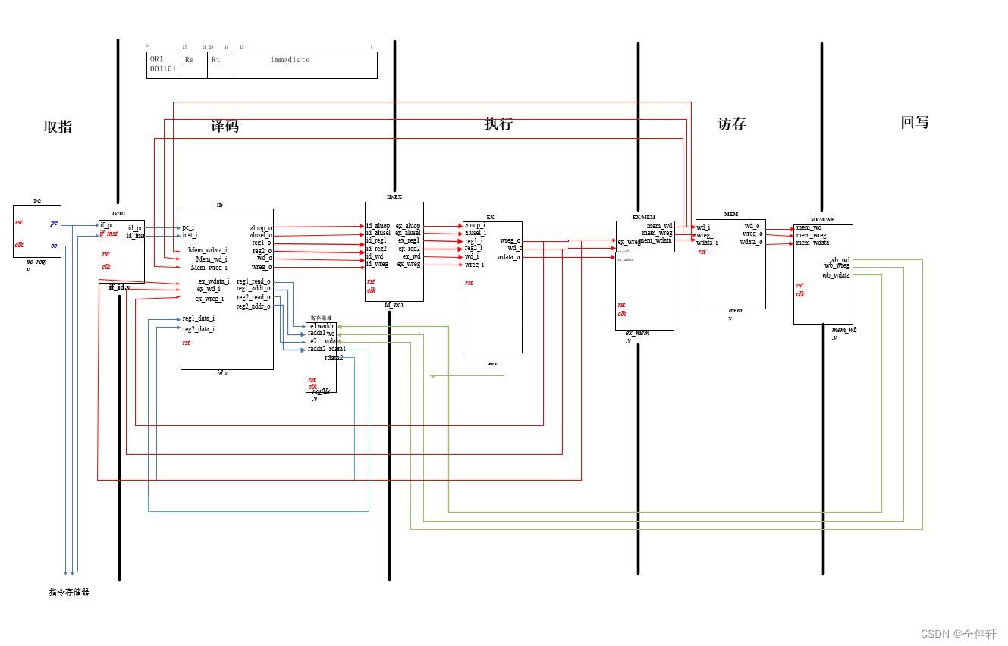Click the alusel_o output of ID block
This screenshot has width=1008, height=646.
(261, 235)
